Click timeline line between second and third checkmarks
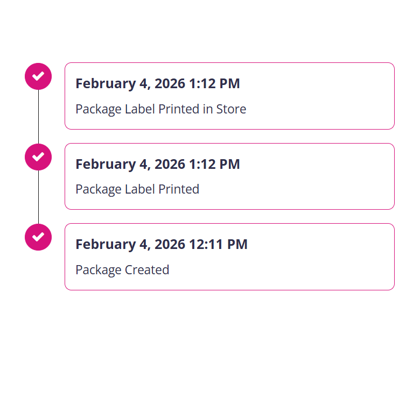Image resolution: width=413 pixels, height=399 pixels. pyautogui.click(x=38, y=197)
